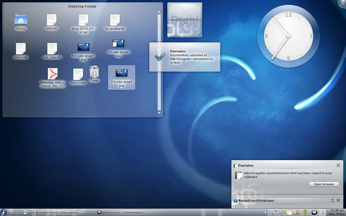This screenshot has width=346, height=216.
Task: Open the battery monitor tray icon
Action: 305,212
